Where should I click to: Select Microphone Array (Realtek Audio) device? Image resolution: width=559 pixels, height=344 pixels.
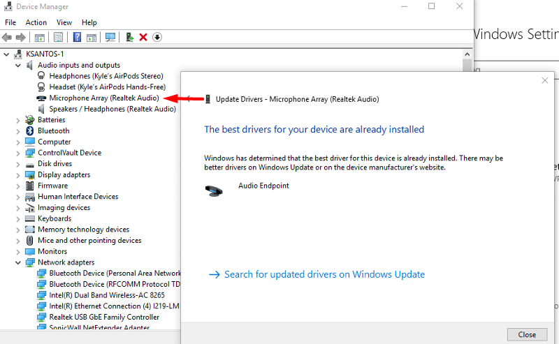tap(104, 98)
